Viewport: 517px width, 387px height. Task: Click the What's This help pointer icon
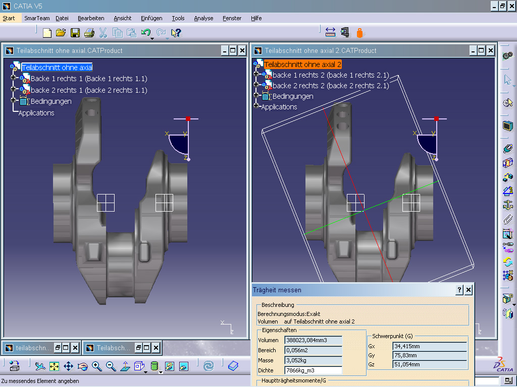[x=176, y=33]
